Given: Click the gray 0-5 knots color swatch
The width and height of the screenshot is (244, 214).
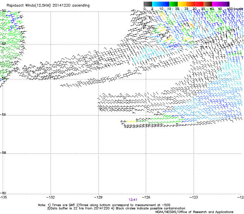Looking at the screenshot, I should coord(148,4).
